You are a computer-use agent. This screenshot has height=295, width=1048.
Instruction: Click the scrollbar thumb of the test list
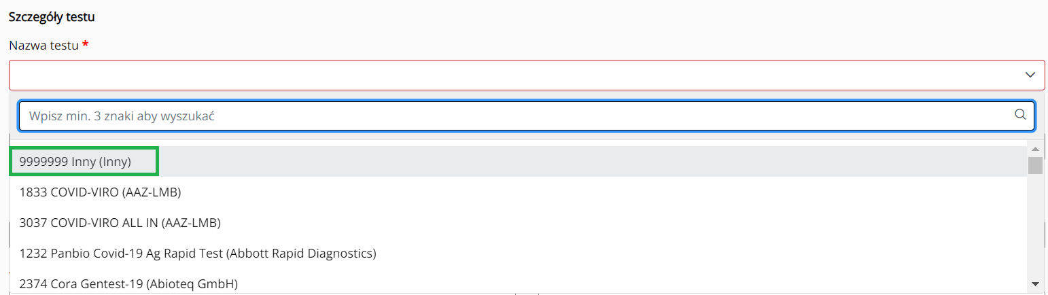pos(1035,165)
